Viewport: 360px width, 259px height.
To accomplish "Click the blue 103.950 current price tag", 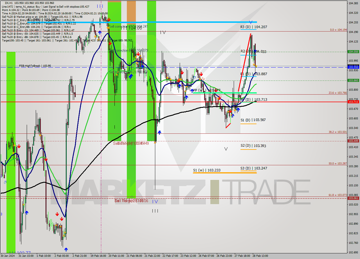I will point(354,67).
